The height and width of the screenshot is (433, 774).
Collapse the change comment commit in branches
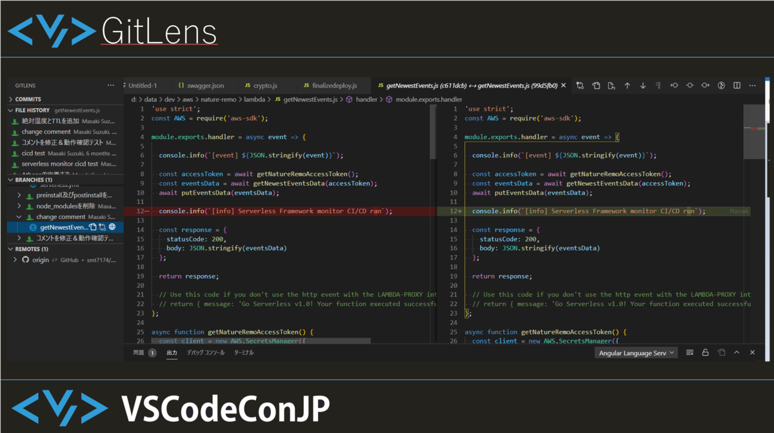20,217
